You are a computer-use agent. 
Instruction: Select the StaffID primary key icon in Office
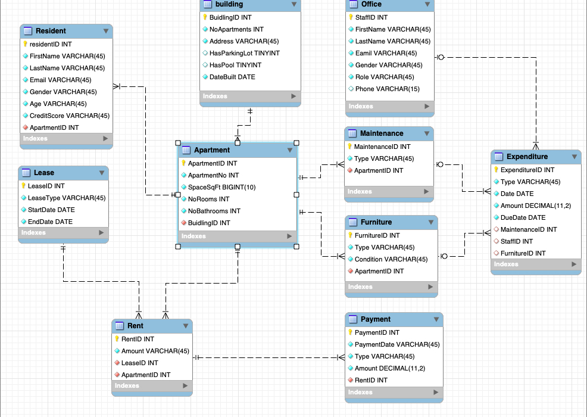coord(351,17)
